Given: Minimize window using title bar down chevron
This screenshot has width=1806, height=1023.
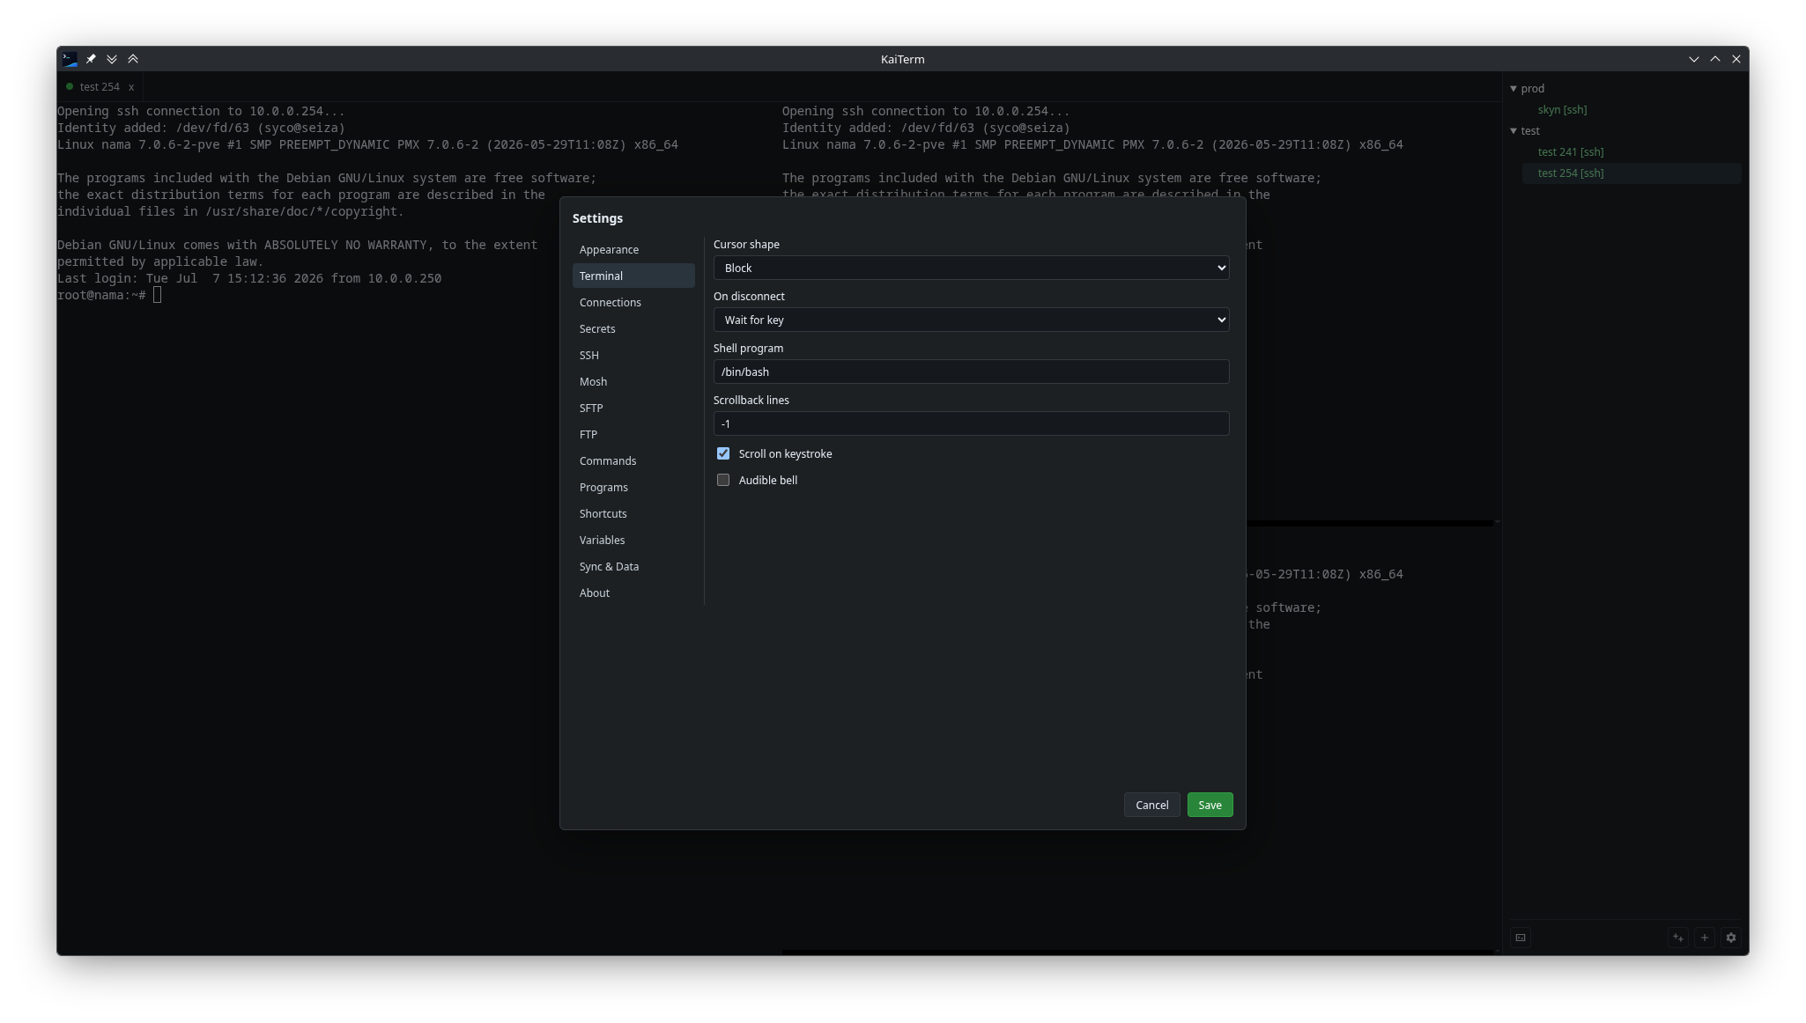Looking at the screenshot, I should [x=1694, y=59].
